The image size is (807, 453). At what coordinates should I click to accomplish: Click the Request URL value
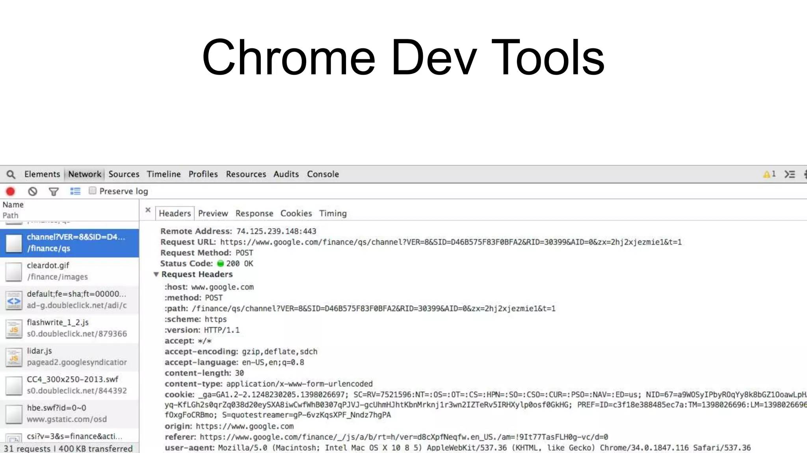pos(451,242)
